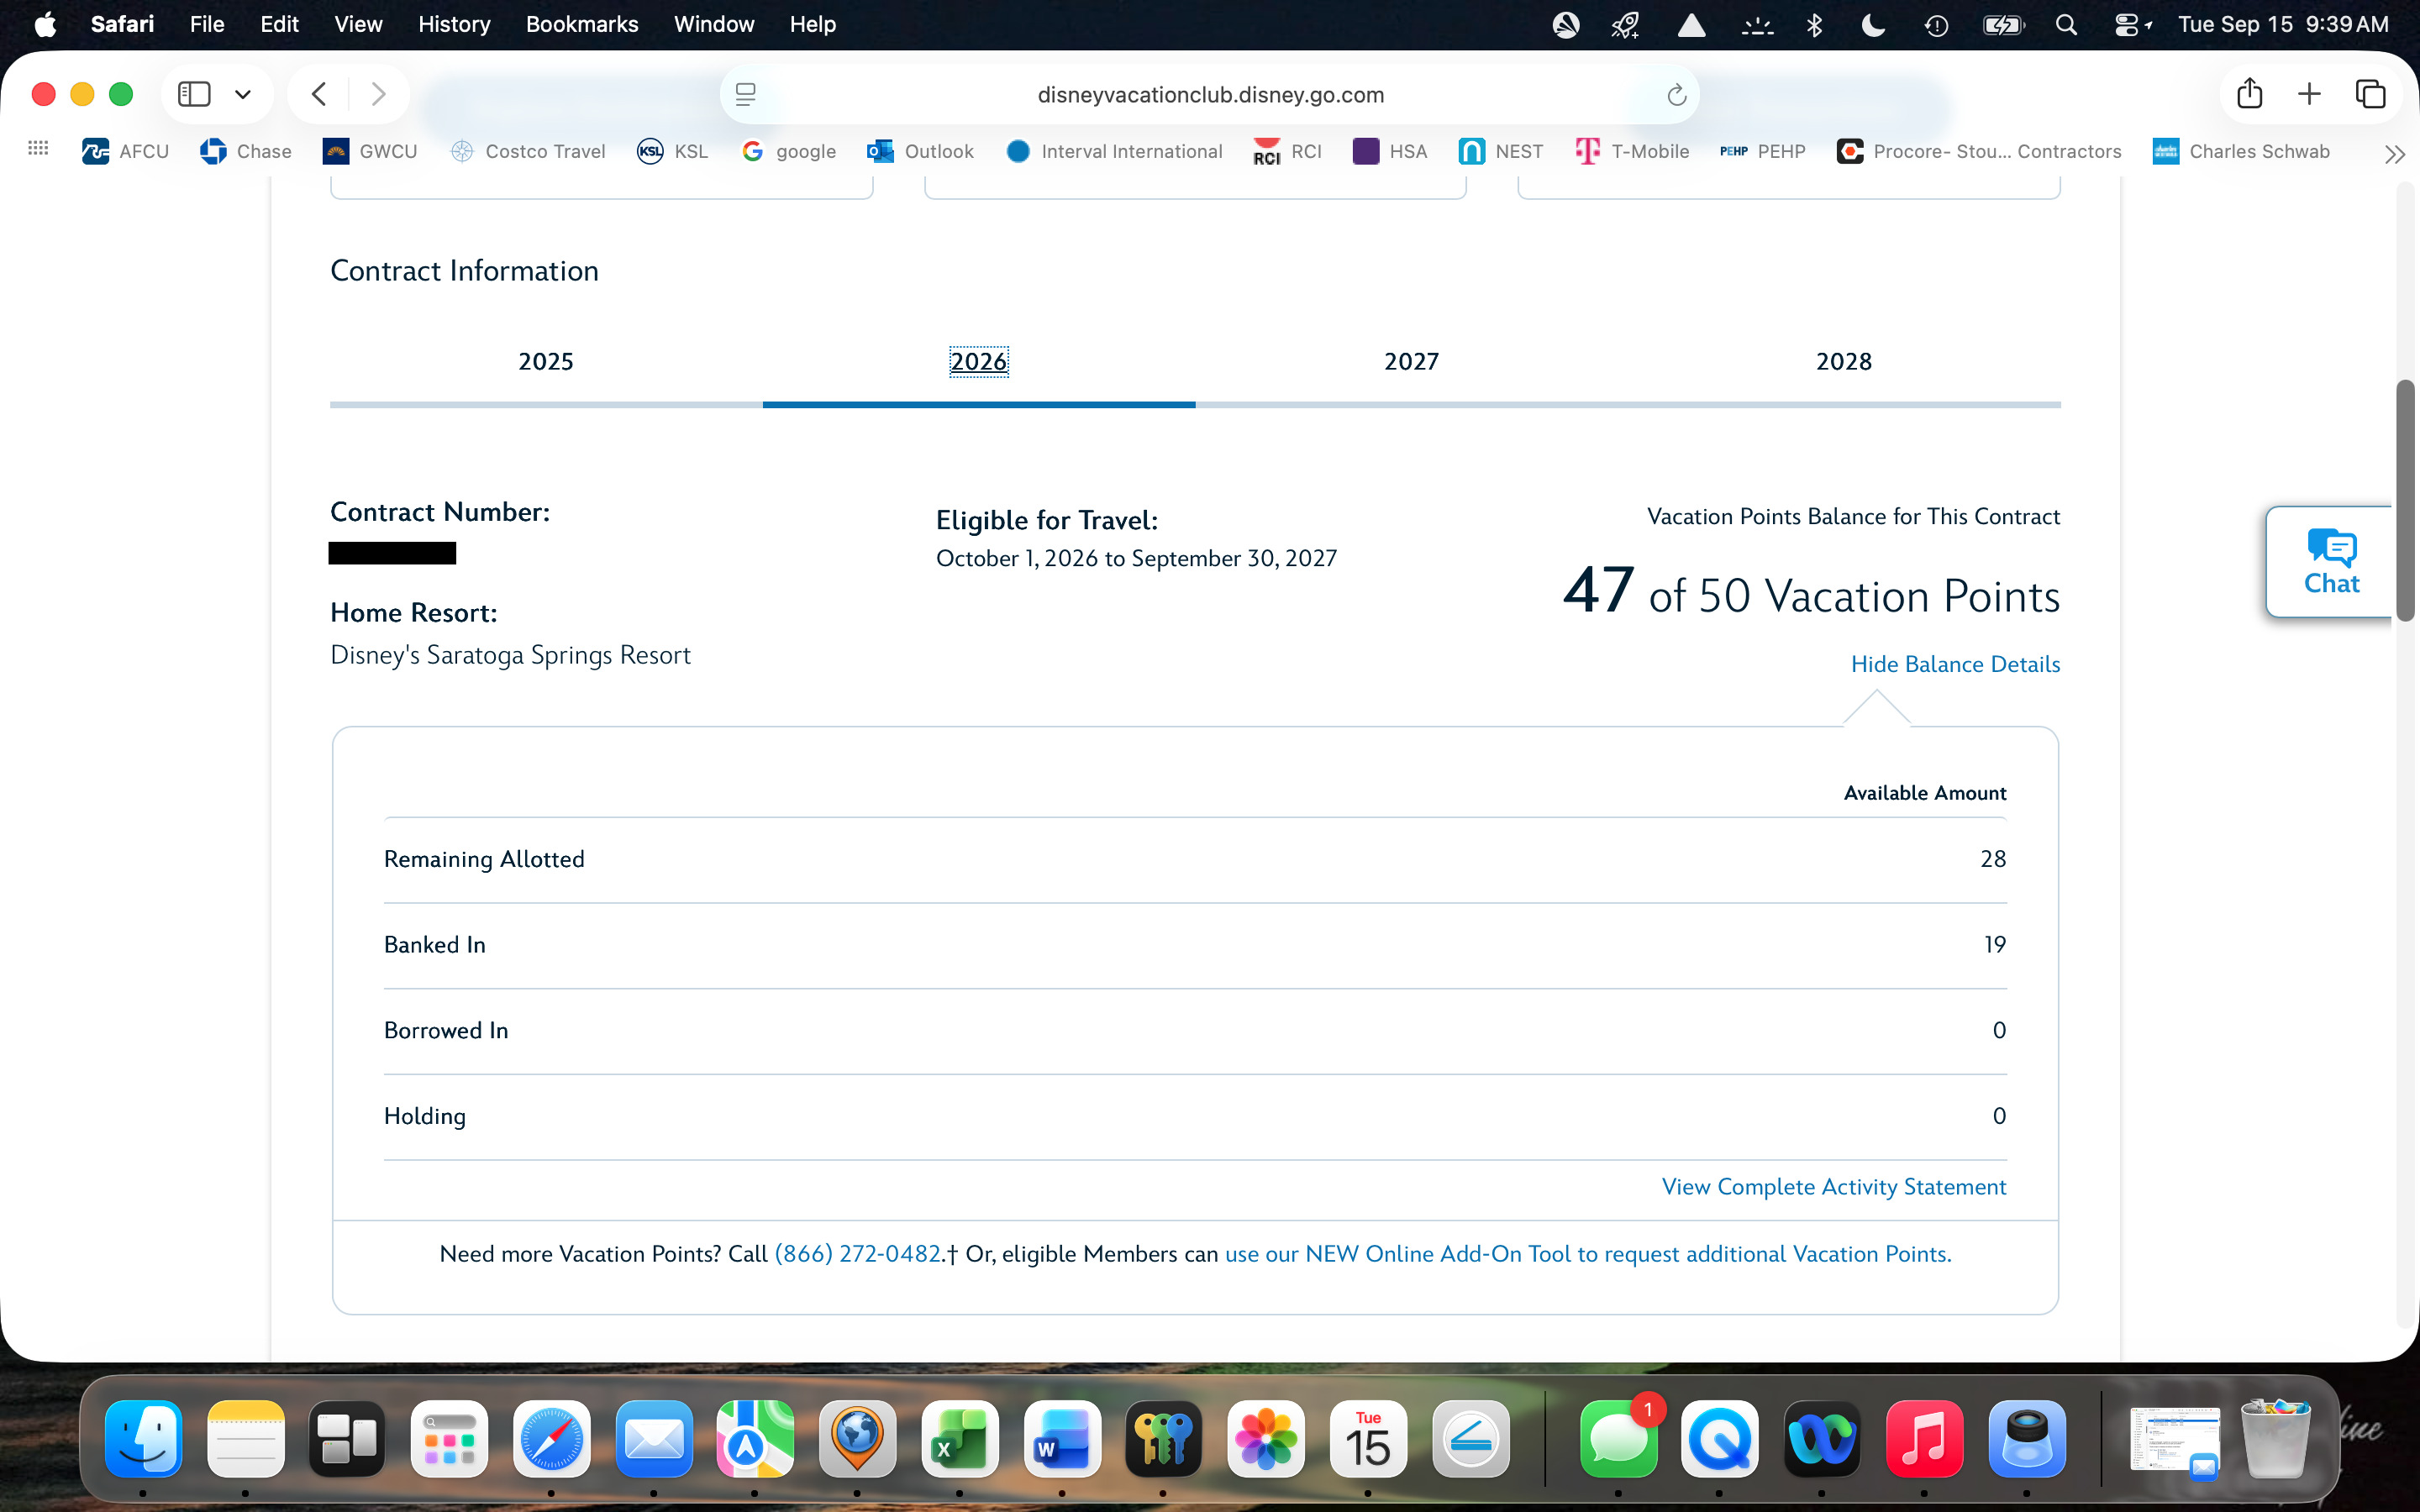
Task: Open the Costco Travel bookmark
Action: coord(528,151)
